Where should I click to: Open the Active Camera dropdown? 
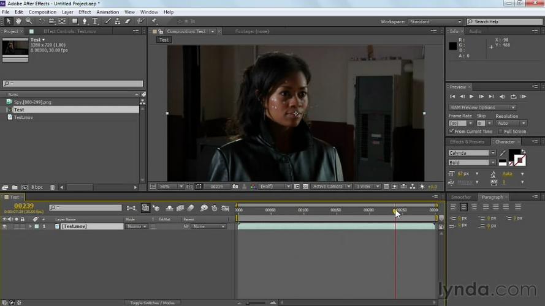(331, 186)
